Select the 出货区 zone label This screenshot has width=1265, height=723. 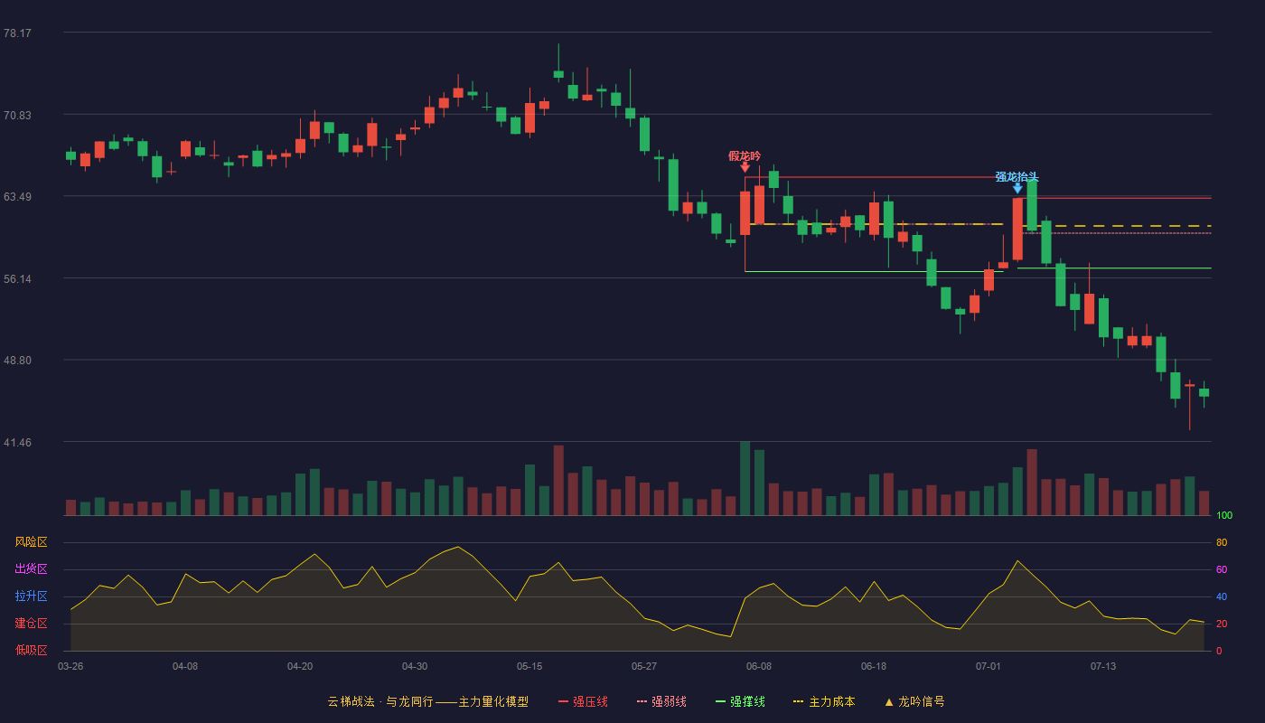(x=31, y=569)
